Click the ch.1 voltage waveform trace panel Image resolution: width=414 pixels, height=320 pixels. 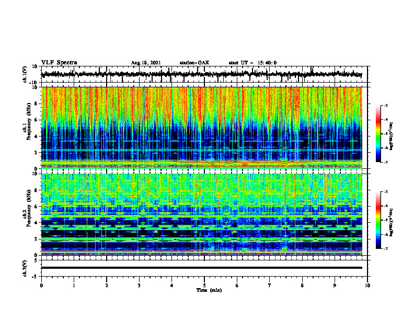tap(204, 74)
